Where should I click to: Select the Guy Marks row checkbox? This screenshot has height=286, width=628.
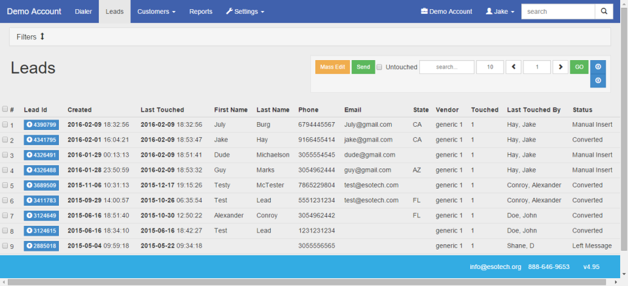tap(5, 170)
